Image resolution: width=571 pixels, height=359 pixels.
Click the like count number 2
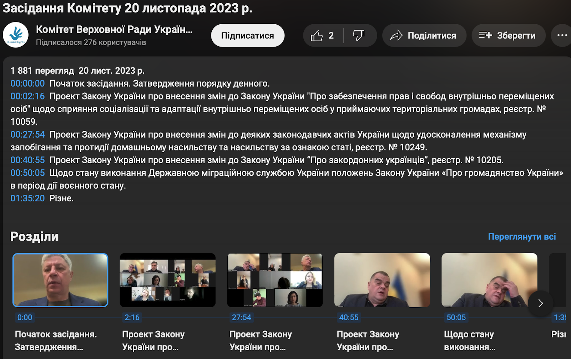tap(331, 36)
